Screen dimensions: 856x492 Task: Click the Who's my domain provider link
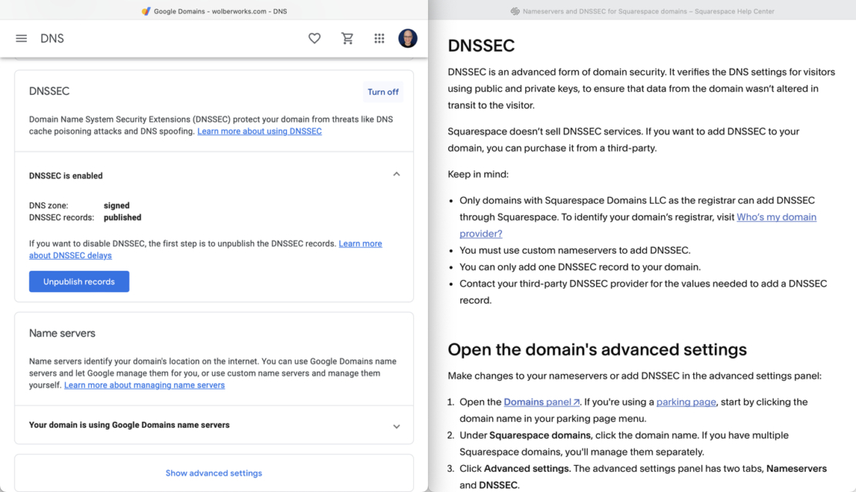click(777, 217)
